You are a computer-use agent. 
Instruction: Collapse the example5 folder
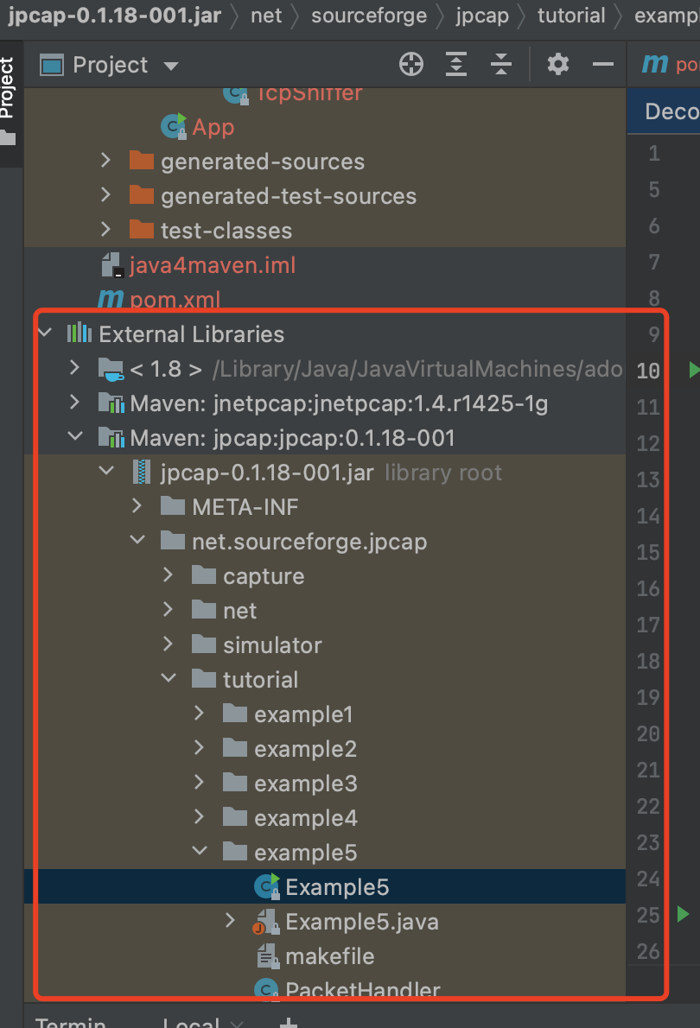coord(200,852)
